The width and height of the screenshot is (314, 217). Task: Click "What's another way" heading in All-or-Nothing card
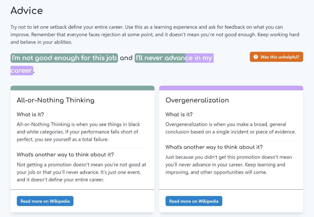pyautogui.click(x=65, y=155)
